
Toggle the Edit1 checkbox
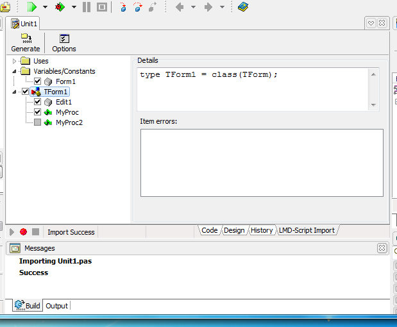(37, 102)
